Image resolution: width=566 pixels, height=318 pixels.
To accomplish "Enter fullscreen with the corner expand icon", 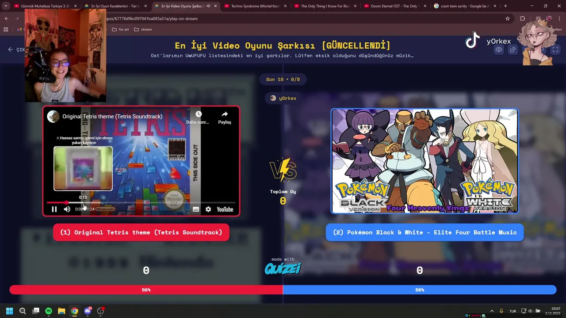I will (x=555, y=49).
